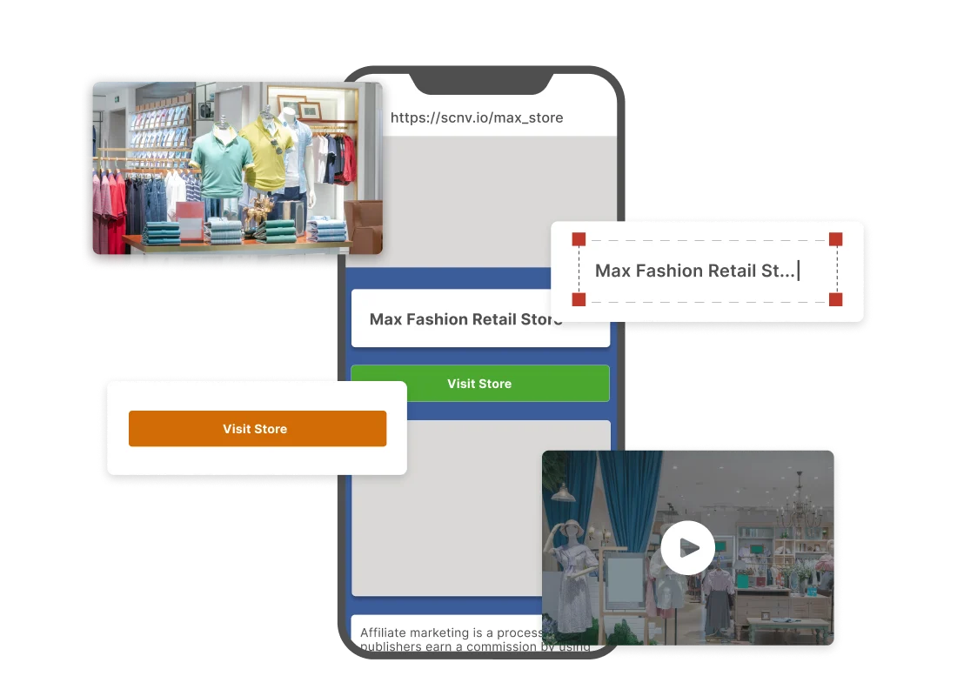Click the Max Fashion Retail Store heading on phone

point(465,319)
